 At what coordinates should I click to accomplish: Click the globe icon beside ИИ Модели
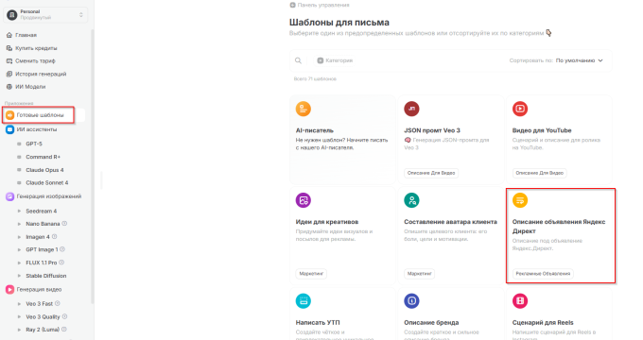(9, 87)
